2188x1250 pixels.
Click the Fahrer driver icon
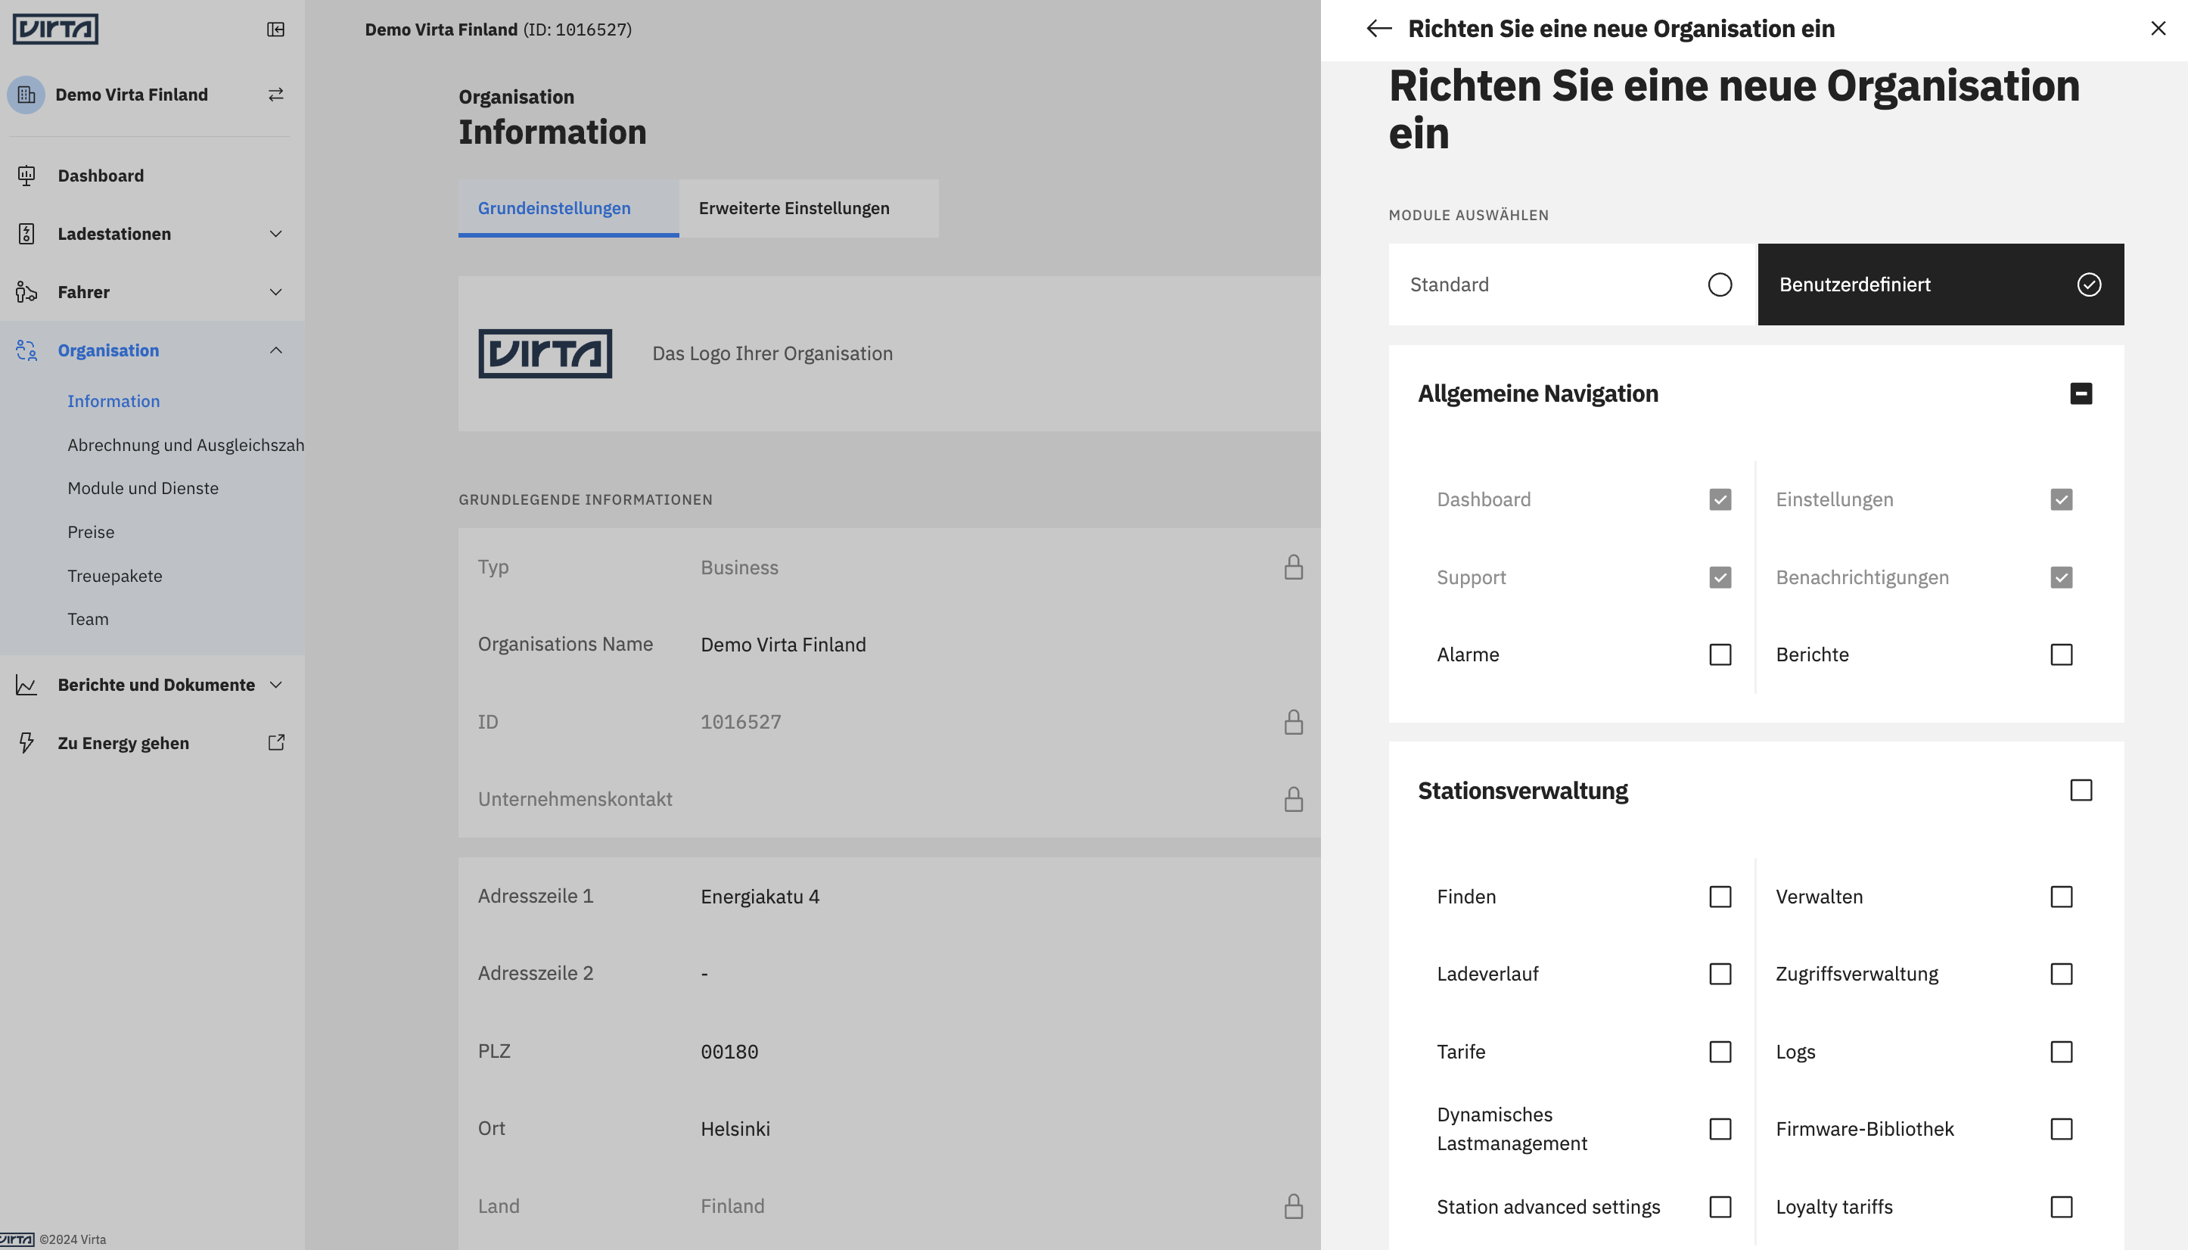click(x=26, y=292)
